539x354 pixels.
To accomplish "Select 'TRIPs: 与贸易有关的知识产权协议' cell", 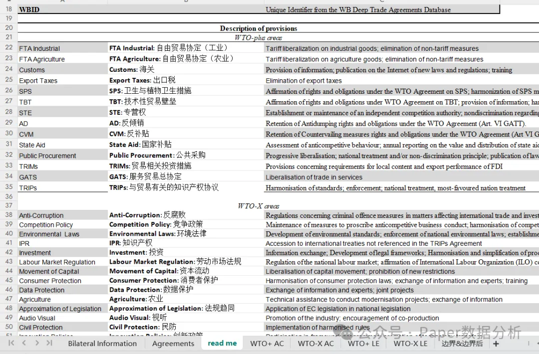I will point(186,187).
